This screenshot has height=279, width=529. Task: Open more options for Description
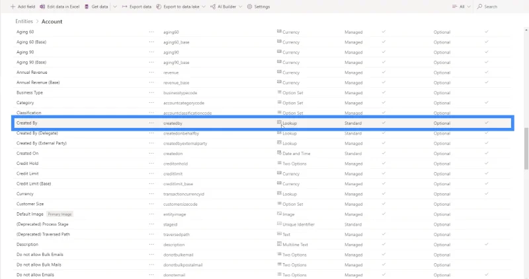[x=151, y=244]
